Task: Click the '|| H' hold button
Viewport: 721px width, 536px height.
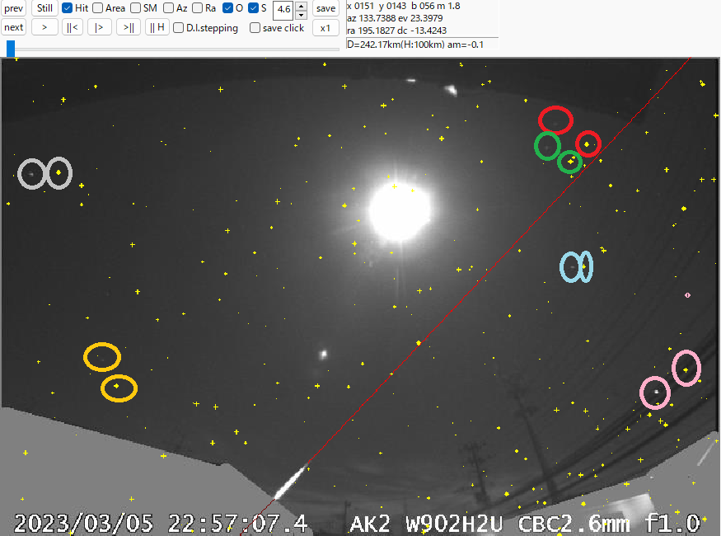Action: (157, 27)
